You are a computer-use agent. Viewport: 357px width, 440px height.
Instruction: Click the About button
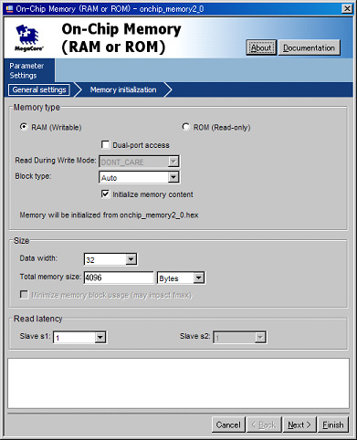261,47
